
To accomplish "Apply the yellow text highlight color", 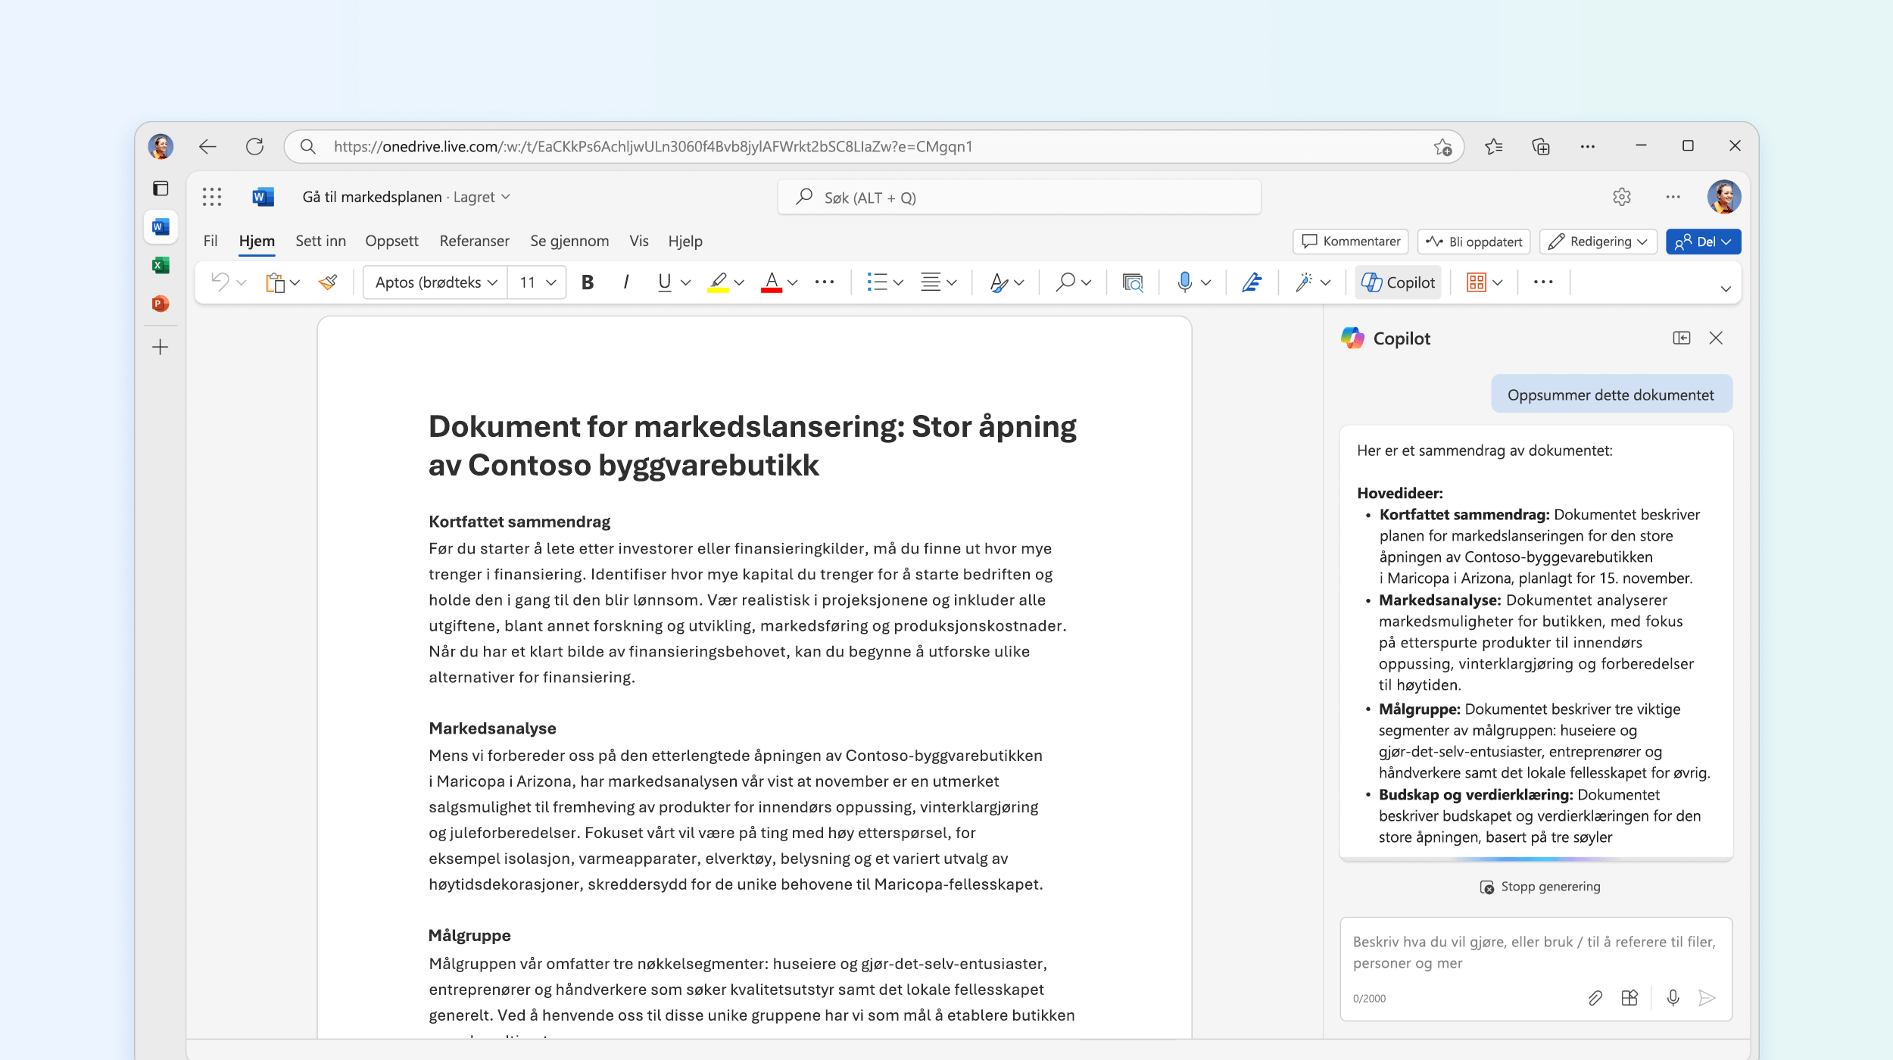I will tap(718, 282).
